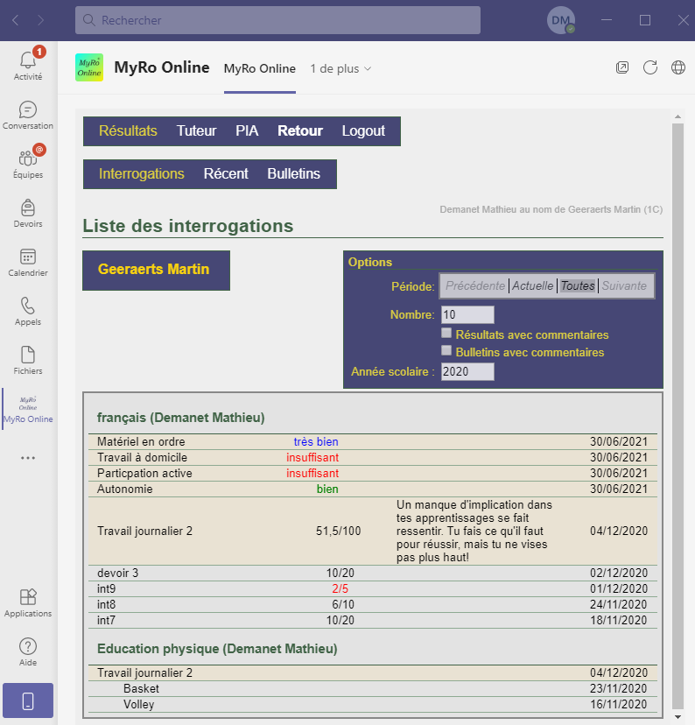Click the mobile app download button

(28, 700)
